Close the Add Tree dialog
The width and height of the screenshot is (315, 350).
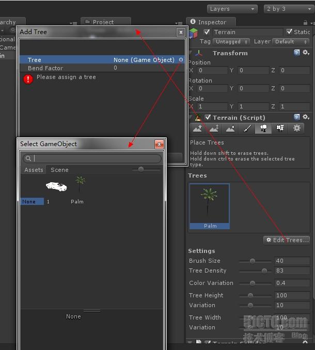tap(181, 33)
